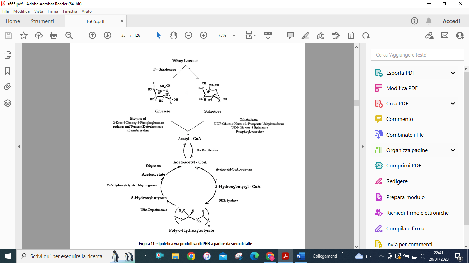Open the 75% zoom level dropdown
Viewport: 469px width, 263px height.
click(234, 35)
